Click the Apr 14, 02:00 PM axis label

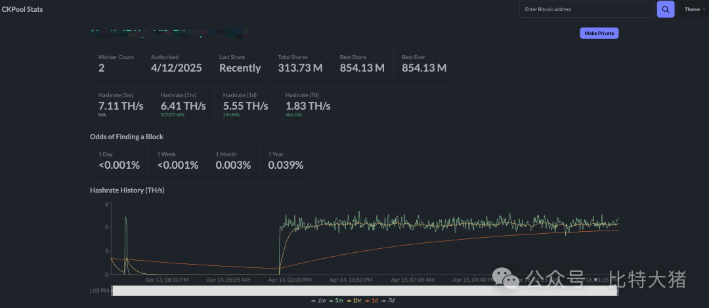tap(290, 280)
